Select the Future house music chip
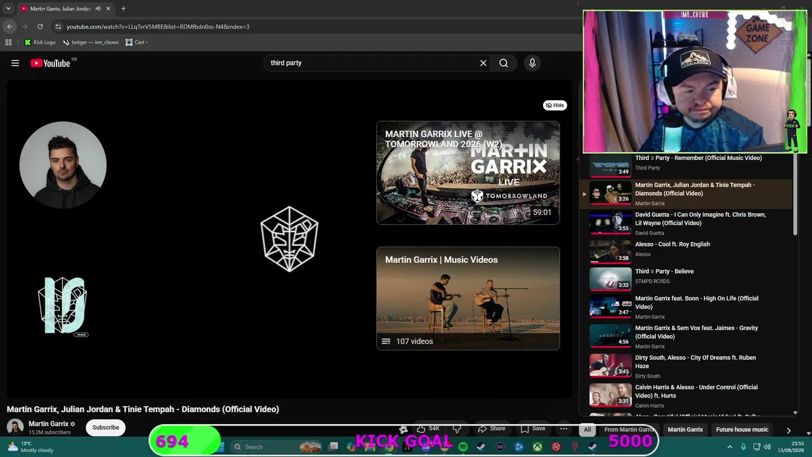Screen dimensions: 812x457 click(x=742, y=430)
